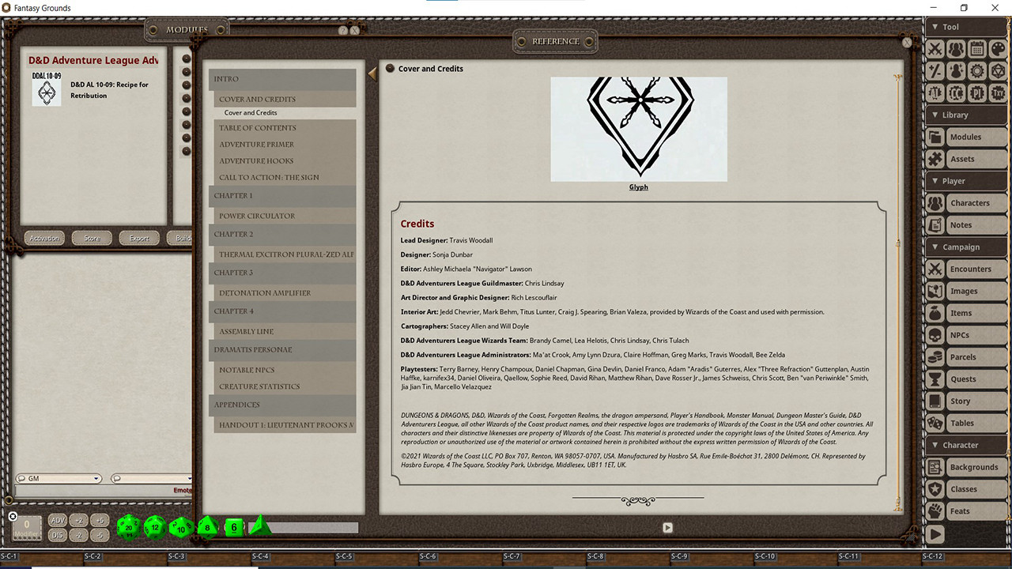Open the Party Sheet tool
This screenshot has height=569, width=1012.
click(957, 48)
